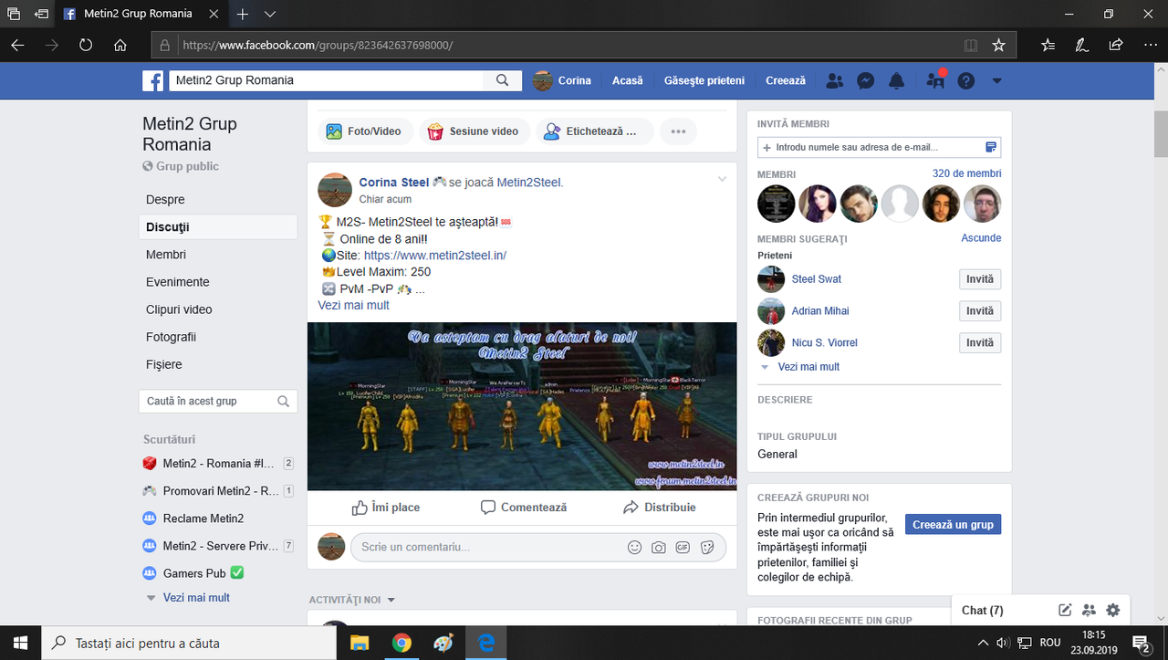Start a Sesiune video
1168x660 pixels.
point(474,131)
